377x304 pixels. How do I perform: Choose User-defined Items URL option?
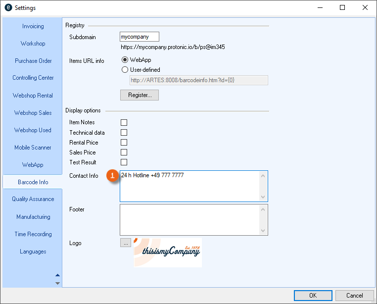point(125,70)
